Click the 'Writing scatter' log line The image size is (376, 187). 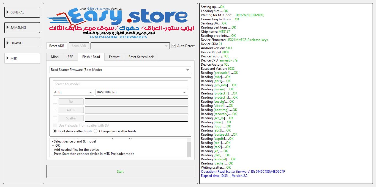[x=216, y=168]
